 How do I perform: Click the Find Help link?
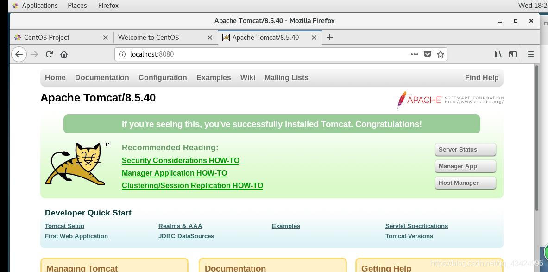click(482, 77)
